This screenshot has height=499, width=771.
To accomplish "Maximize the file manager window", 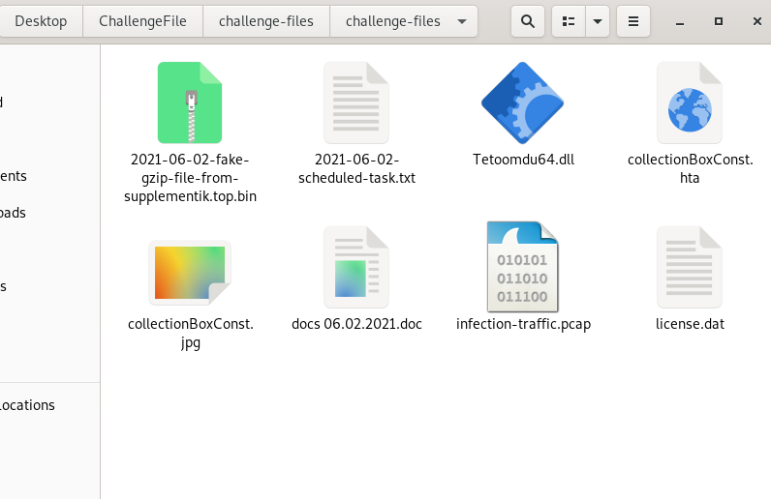I will (719, 21).
